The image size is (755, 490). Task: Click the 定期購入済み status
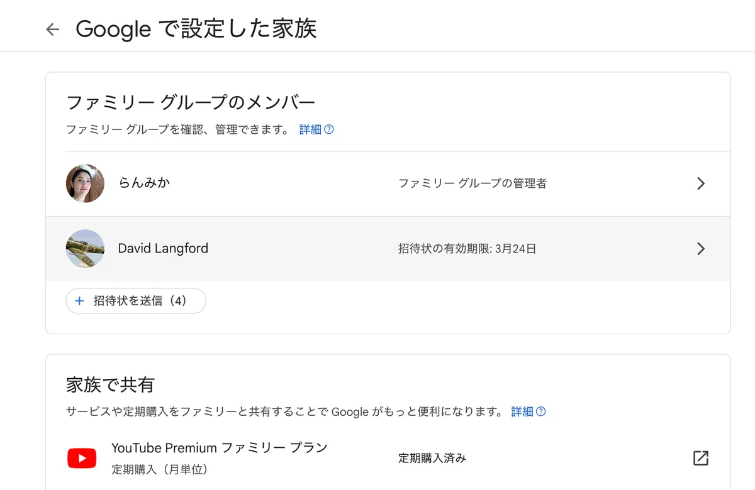(x=432, y=458)
